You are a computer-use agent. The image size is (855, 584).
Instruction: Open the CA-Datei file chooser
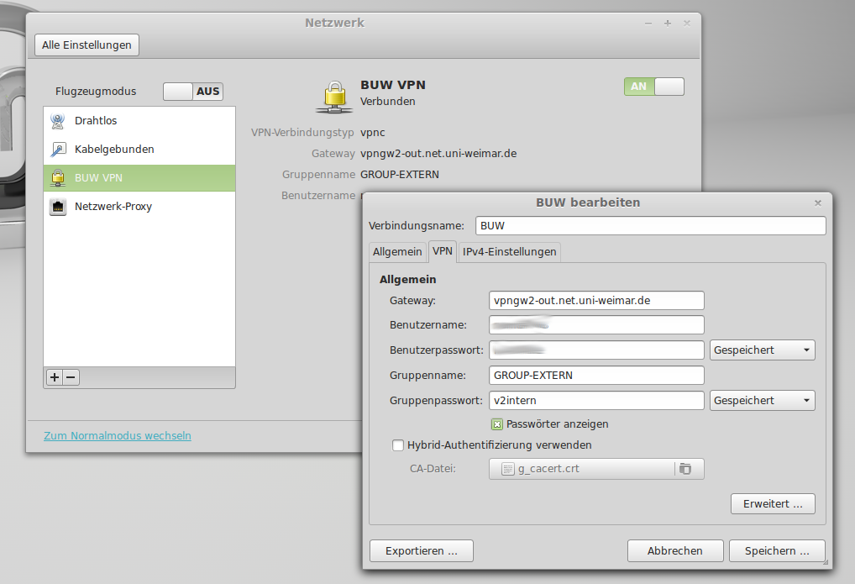pos(582,469)
